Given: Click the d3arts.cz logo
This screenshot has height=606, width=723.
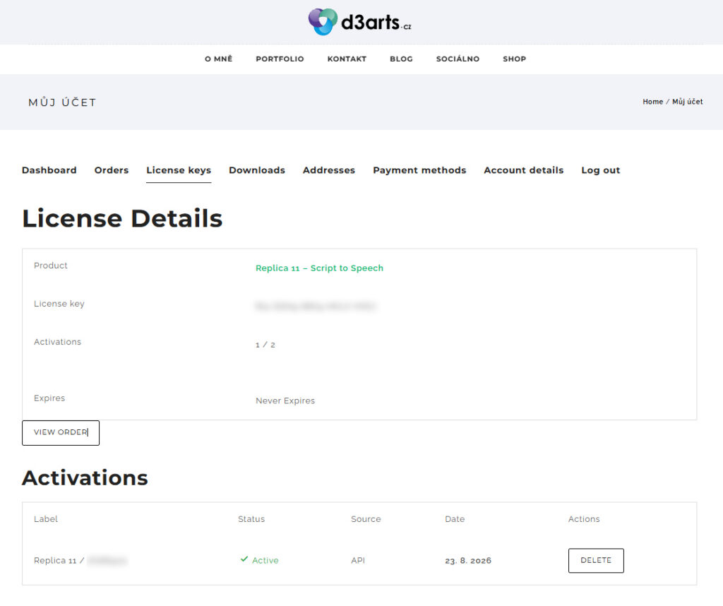Looking at the screenshot, I should 360,22.
